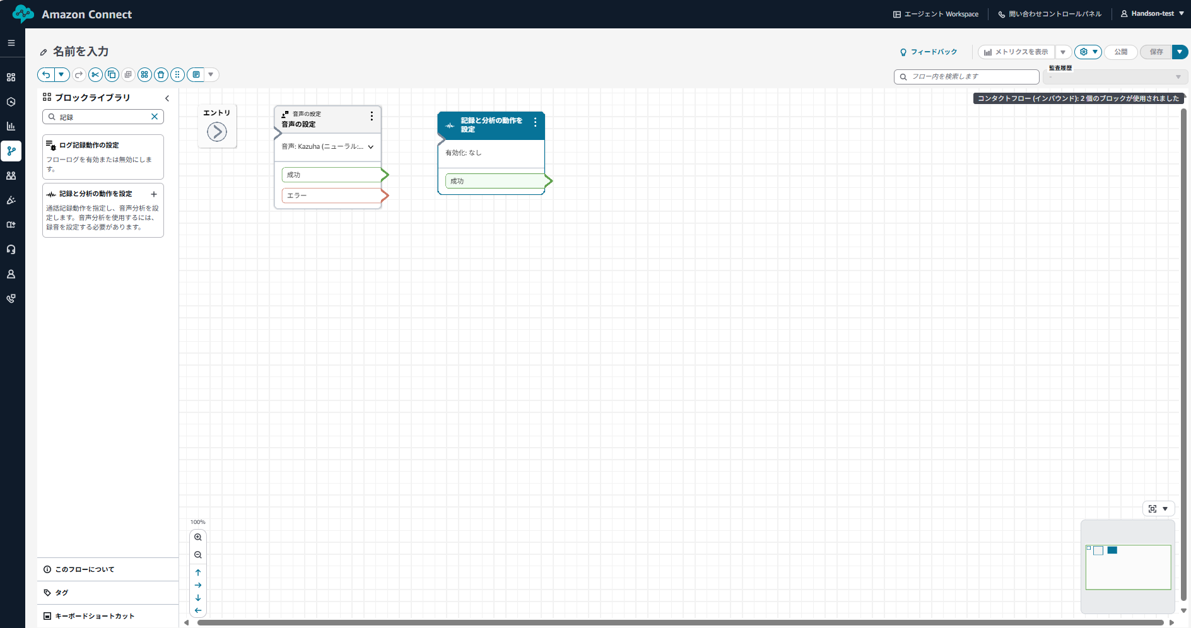The height and width of the screenshot is (628, 1191).
Task: Open dropdown arrow beside メトリクスを表示
Action: tap(1063, 52)
